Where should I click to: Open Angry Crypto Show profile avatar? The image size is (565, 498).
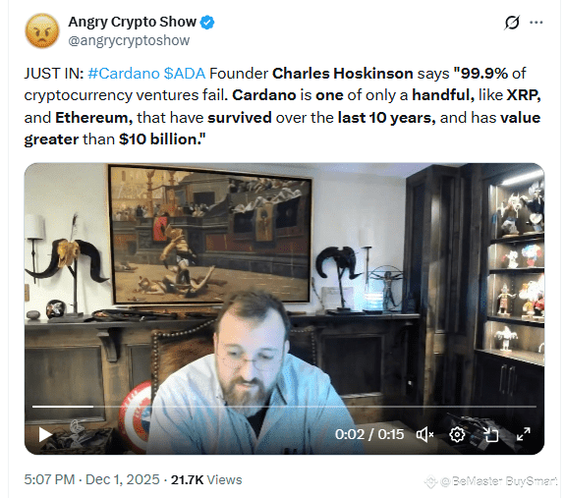[42, 31]
